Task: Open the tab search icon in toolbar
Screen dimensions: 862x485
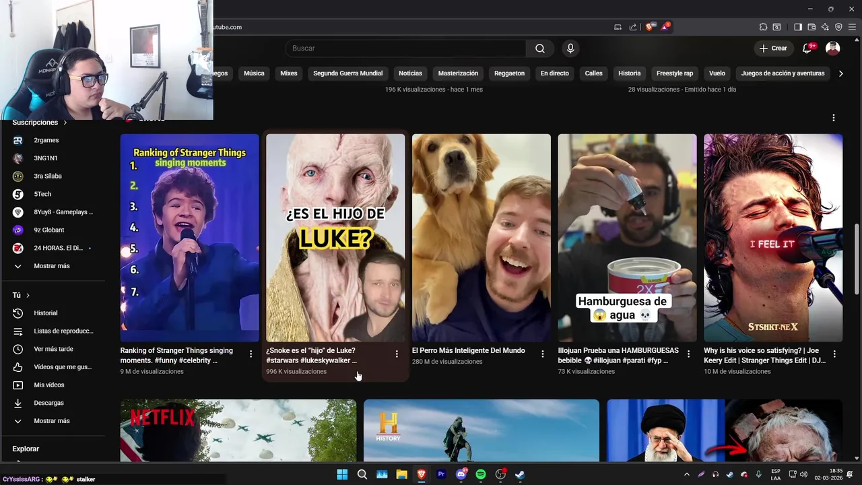Action: pos(776,27)
